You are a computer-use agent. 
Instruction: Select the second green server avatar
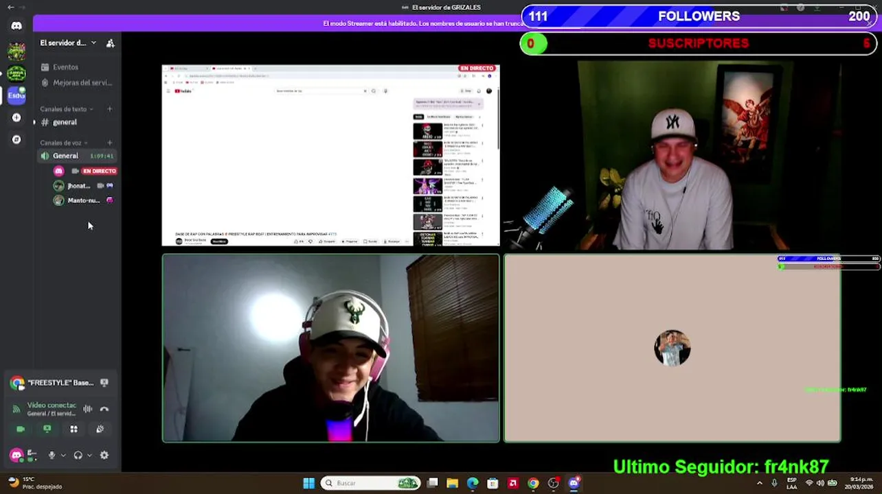click(x=16, y=73)
